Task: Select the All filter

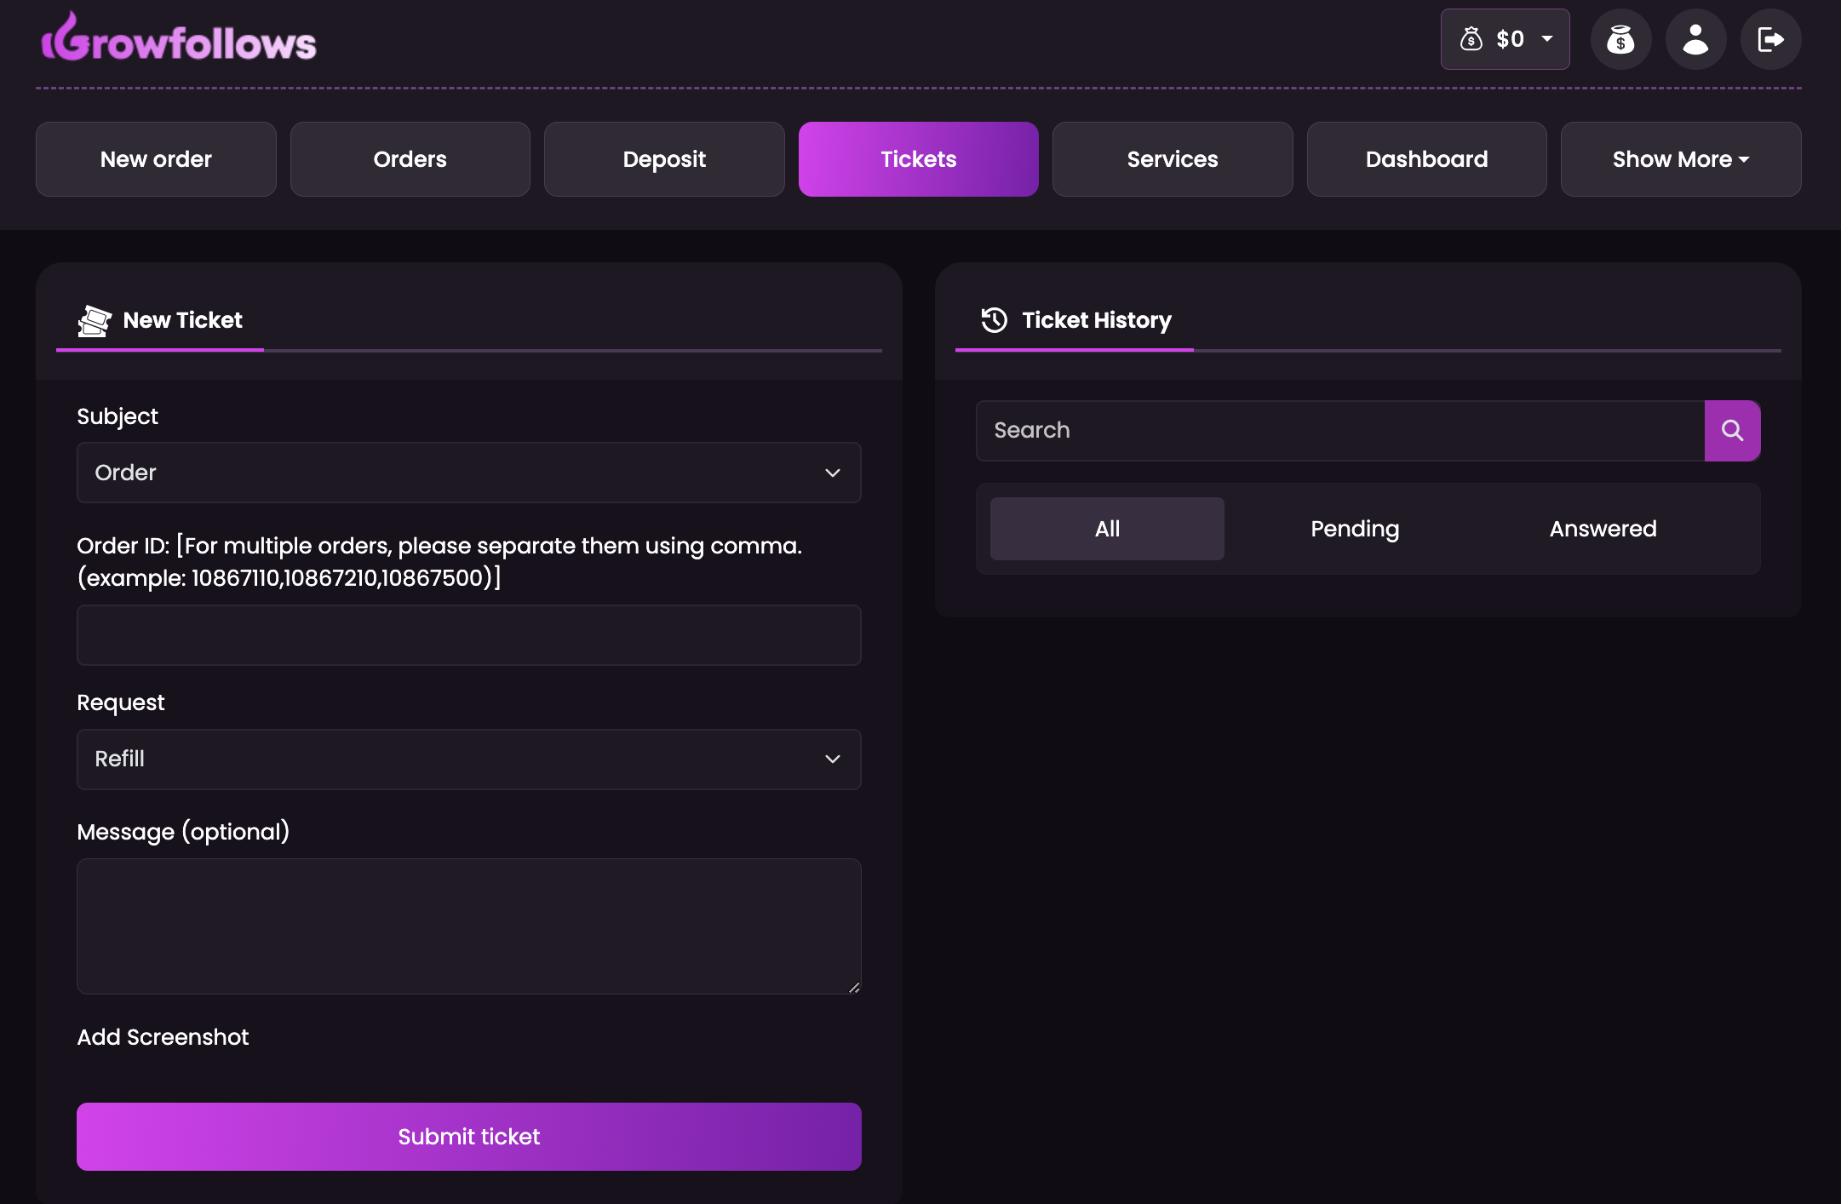Action: coord(1107,529)
